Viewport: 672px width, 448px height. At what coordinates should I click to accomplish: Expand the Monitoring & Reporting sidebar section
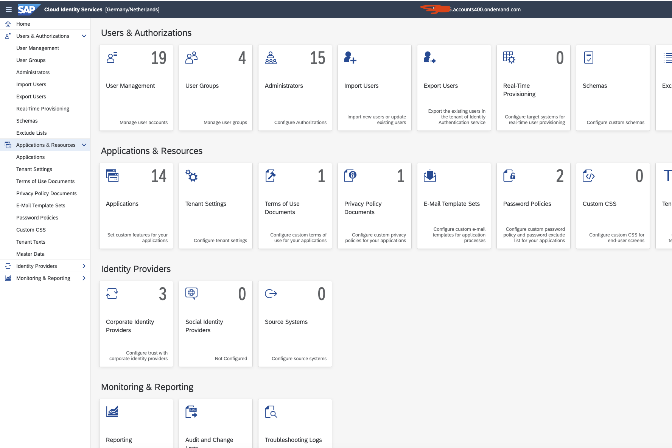click(x=84, y=278)
